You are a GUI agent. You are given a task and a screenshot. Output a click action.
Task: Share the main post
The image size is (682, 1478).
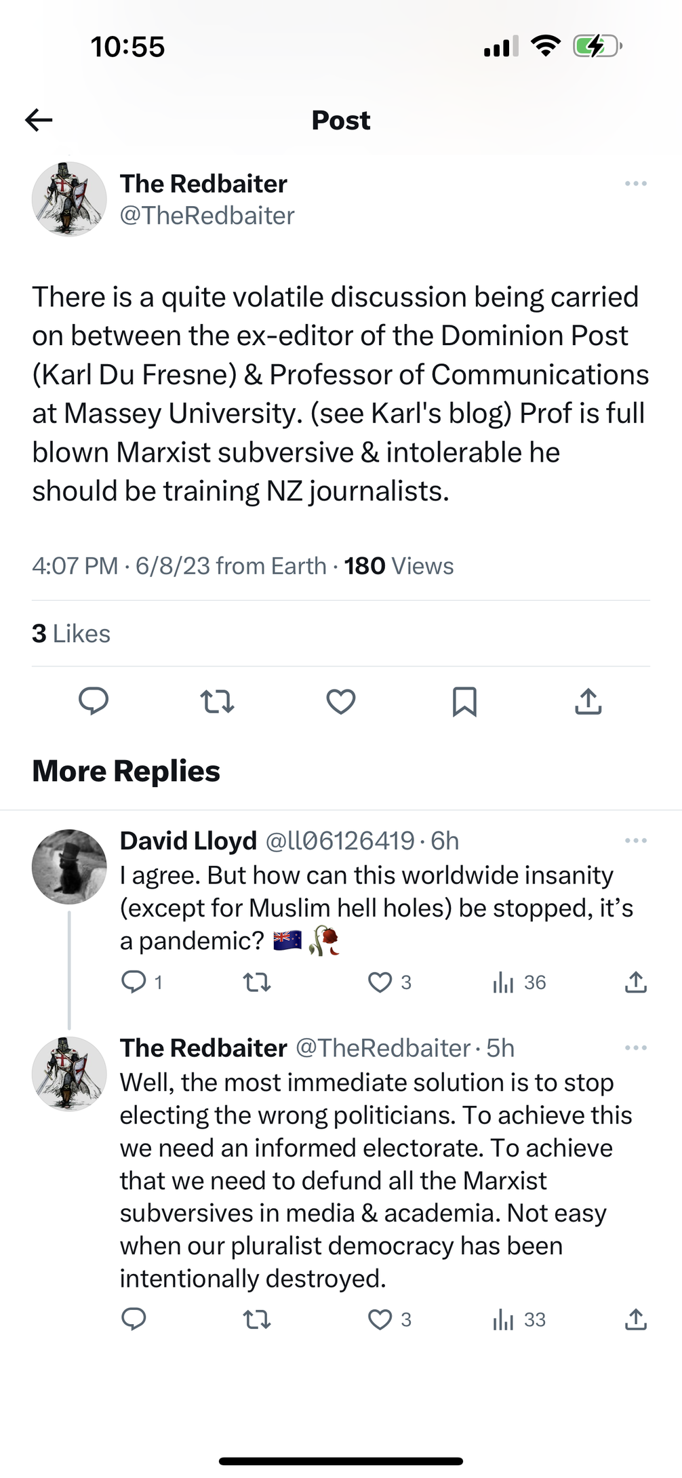pyautogui.click(x=588, y=701)
